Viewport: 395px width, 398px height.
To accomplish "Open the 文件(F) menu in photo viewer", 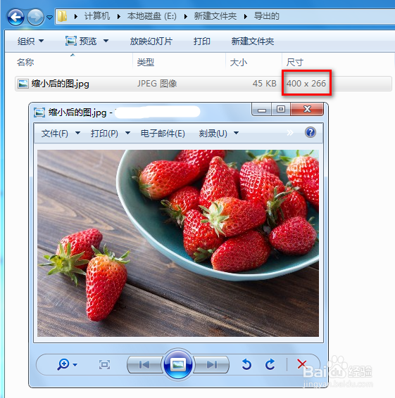I will (x=61, y=134).
